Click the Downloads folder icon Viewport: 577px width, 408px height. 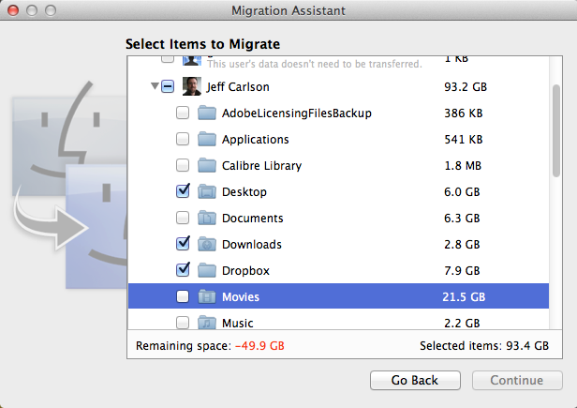(207, 245)
